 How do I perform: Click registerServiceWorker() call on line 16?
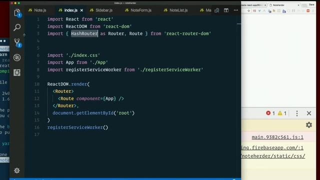[x=78, y=127]
